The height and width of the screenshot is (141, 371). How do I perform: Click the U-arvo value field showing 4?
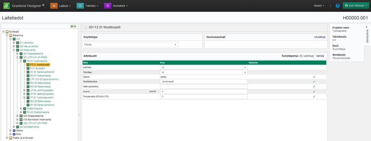(204, 92)
